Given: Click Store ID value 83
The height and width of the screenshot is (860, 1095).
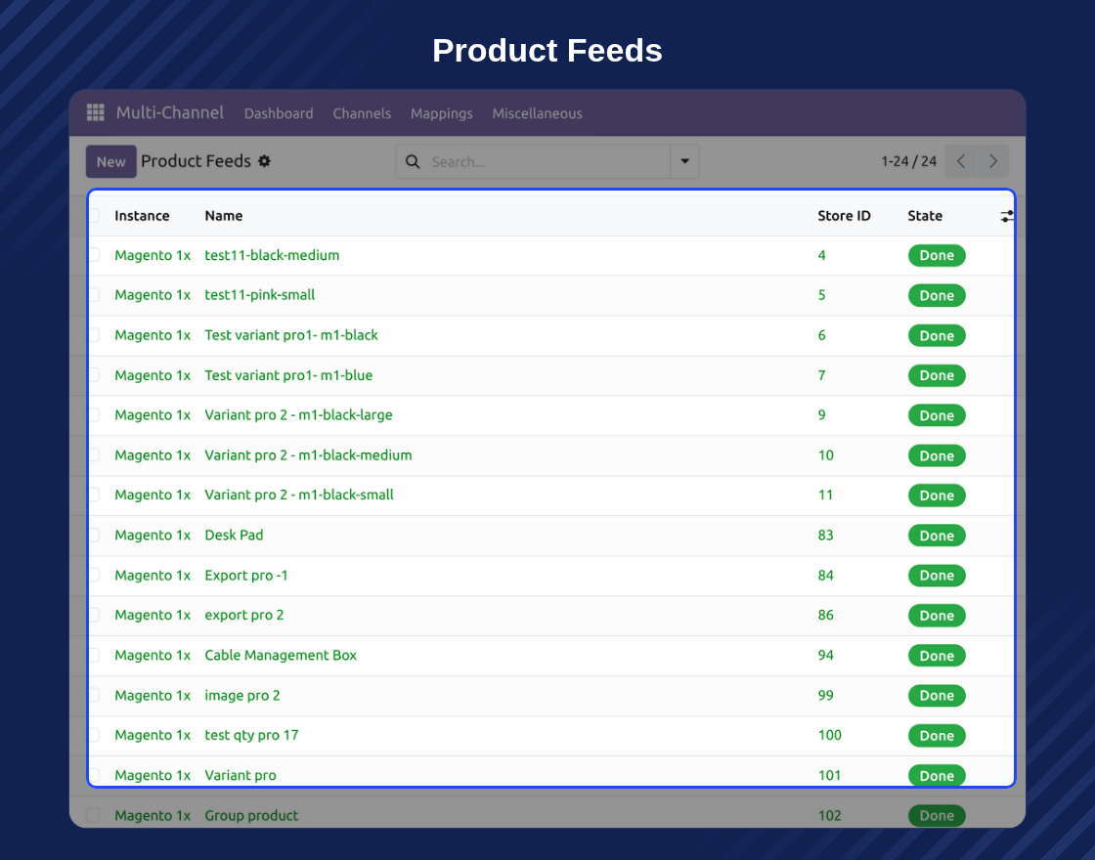Looking at the screenshot, I should click(x=825, y=536).
